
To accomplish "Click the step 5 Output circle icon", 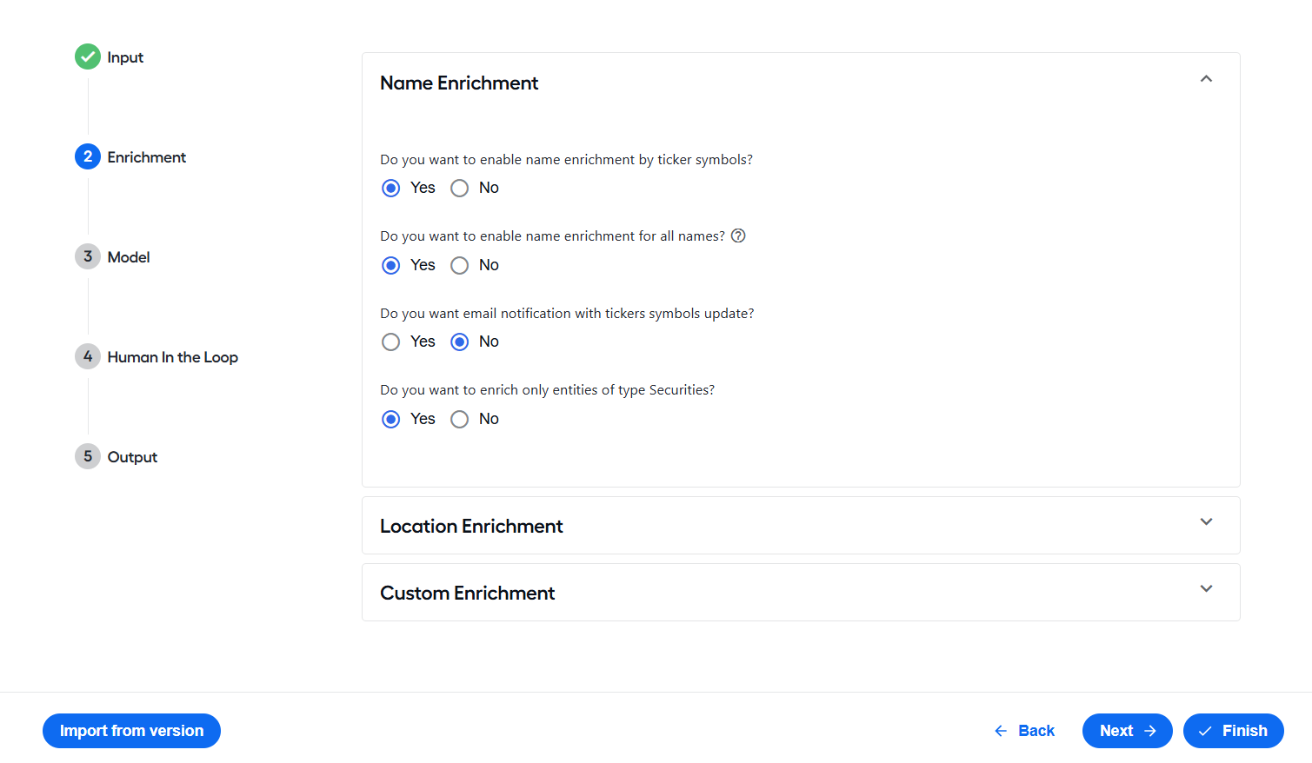I will 88,456.
